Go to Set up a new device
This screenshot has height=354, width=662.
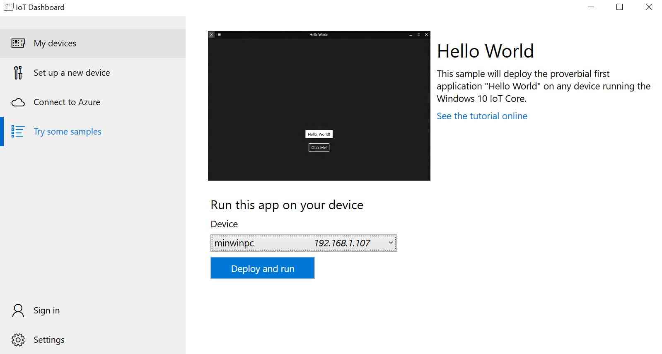pyautogui.click(x=93, y=72)
